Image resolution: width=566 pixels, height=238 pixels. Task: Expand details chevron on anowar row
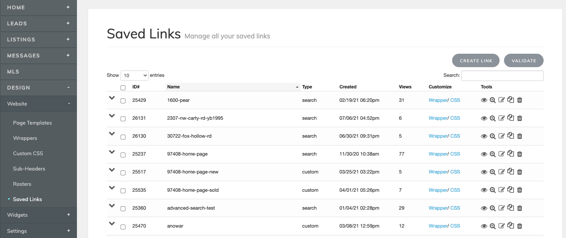tap(112, 224)
